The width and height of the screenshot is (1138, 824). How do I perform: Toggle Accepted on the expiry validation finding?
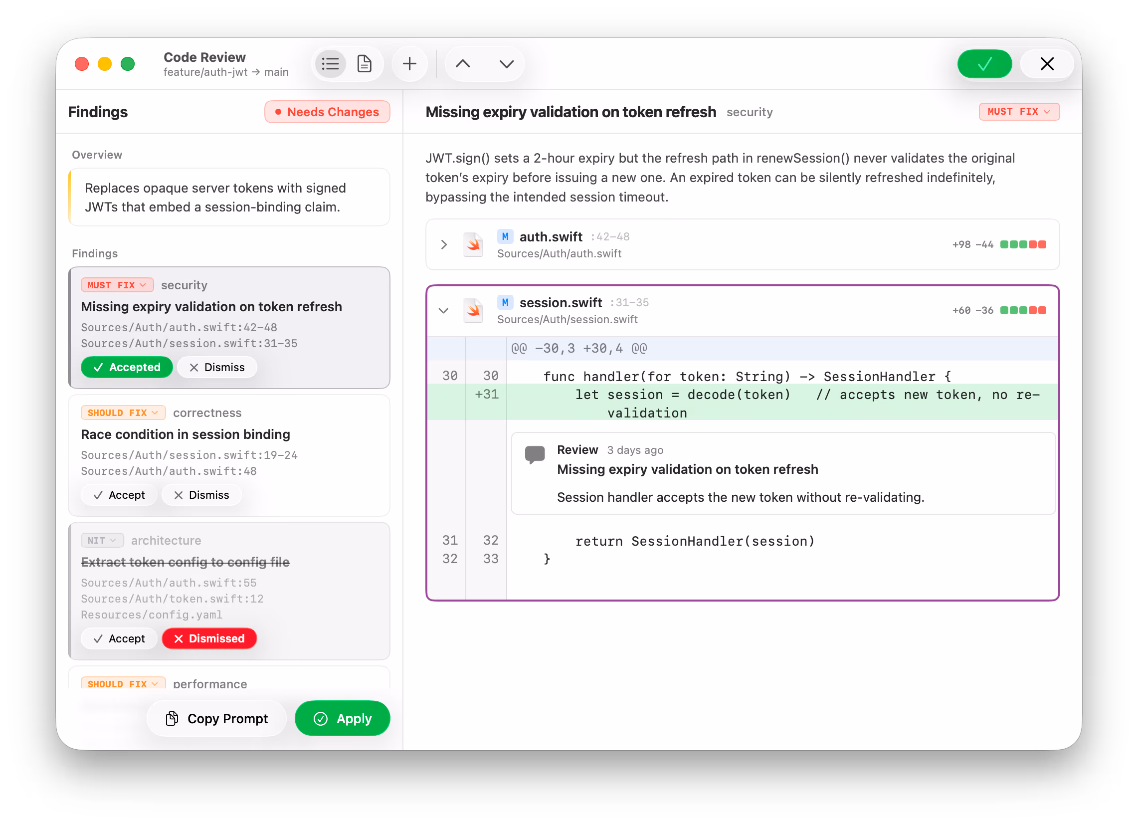coord(127,367)
